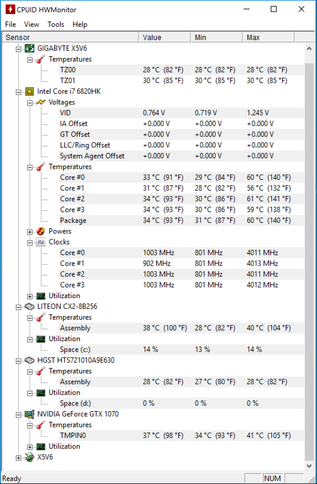
Task: Collapse the NVIDIA GeForce GTX 1070 tree
Action: coord(18,414)
